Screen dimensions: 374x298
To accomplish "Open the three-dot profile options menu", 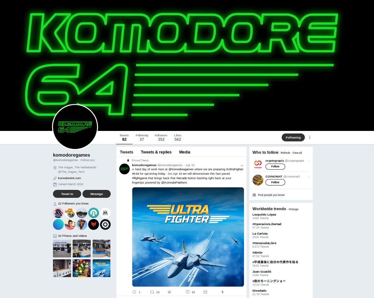I will click(x=310, y=137).
